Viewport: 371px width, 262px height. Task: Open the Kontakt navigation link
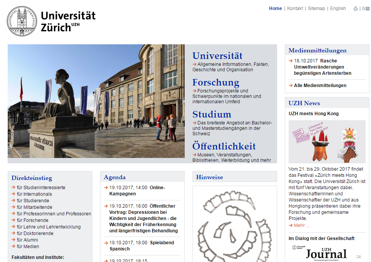click(295, 8)
